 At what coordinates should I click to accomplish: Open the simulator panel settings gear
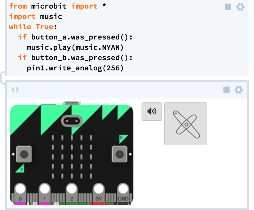(239, 90)
